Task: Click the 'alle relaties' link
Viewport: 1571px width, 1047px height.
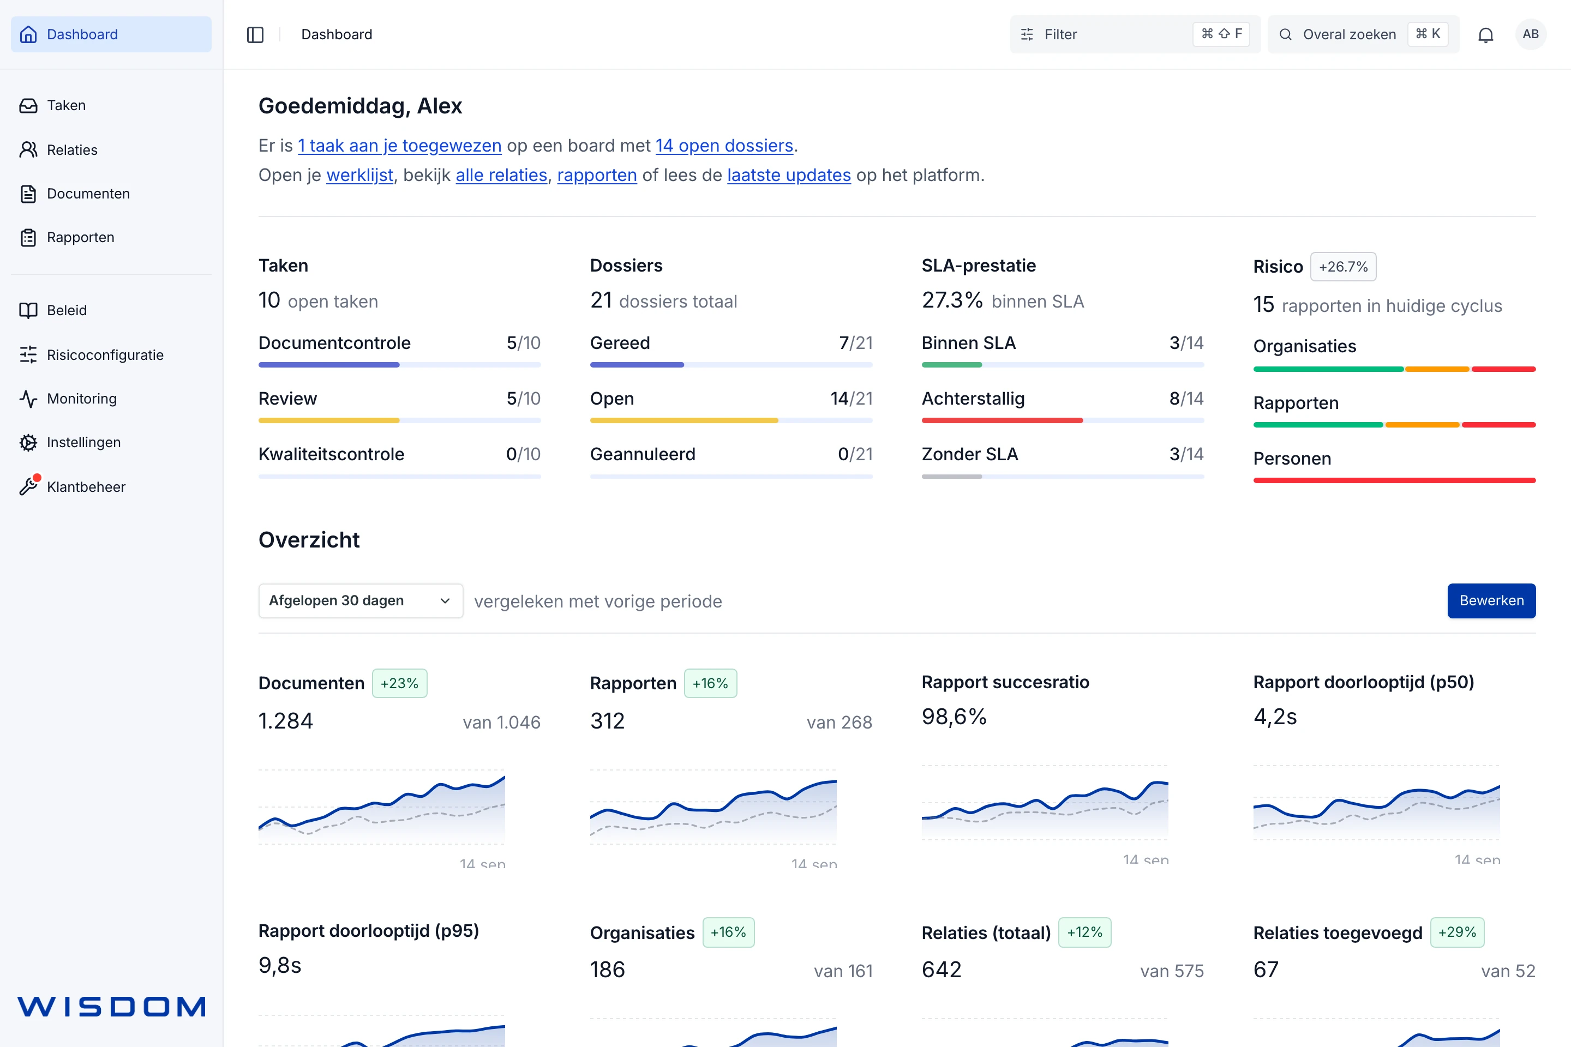Action: pos(501,175)
